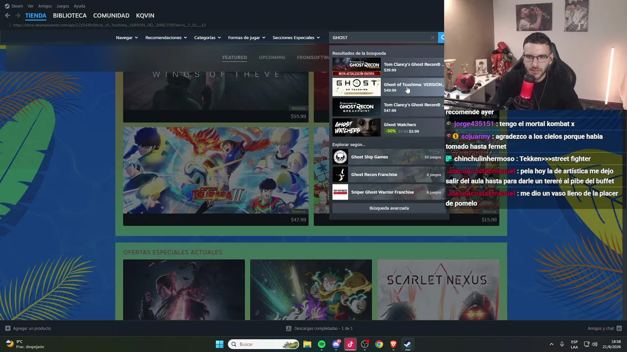The width and height of the screenshot is (627, 352).
Task: Open Brave browser from the taskbar
Action: click(393, 344)
